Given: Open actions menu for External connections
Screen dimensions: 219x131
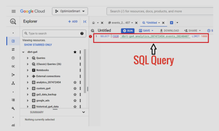Looking at the screenshot, I should coord(80,76).
